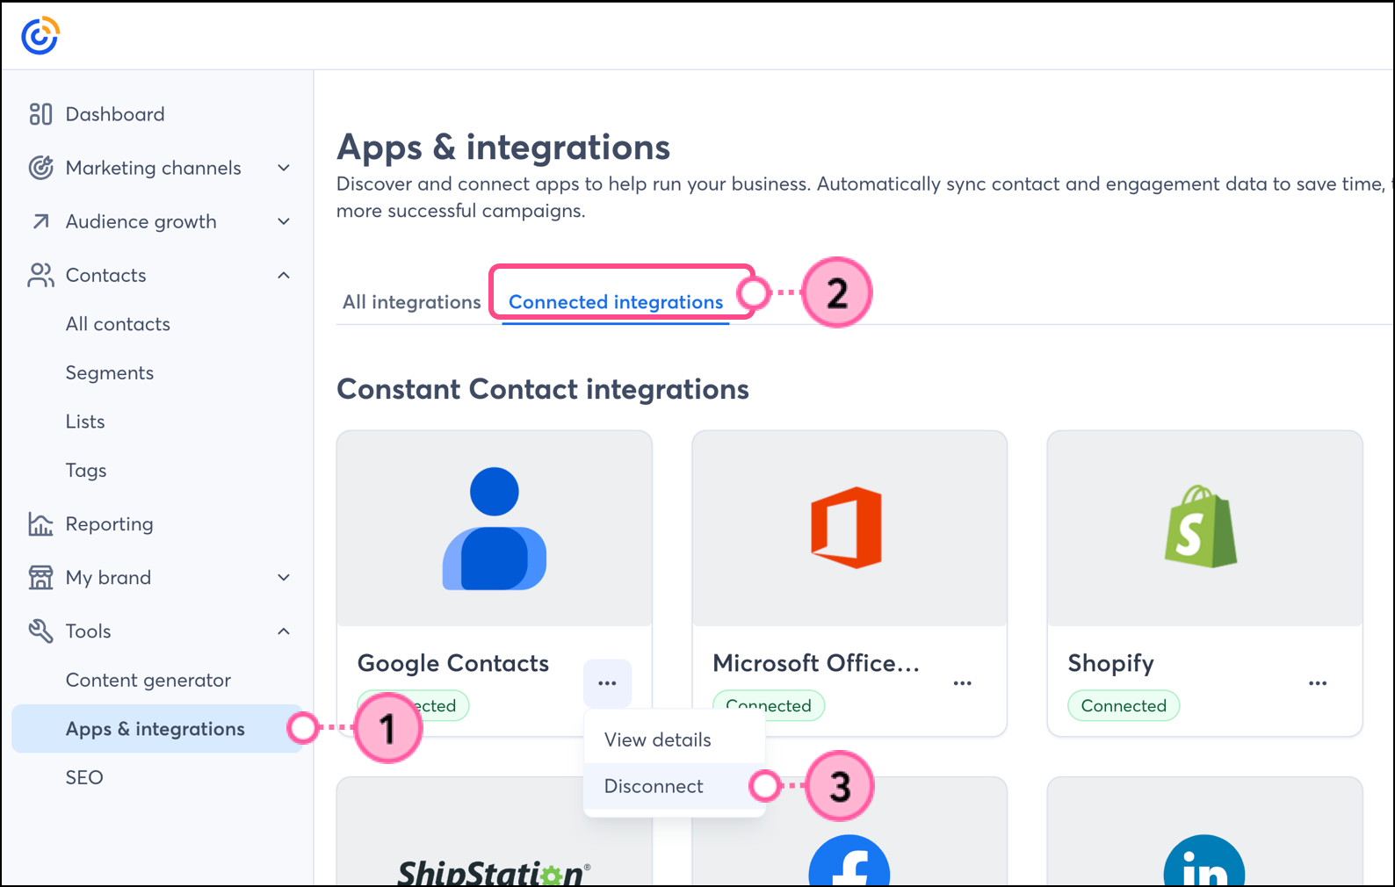Viewport: 1395px width, 887px height.
Task: Click the Facebook logo icon
Action: (x=849, y=861)
